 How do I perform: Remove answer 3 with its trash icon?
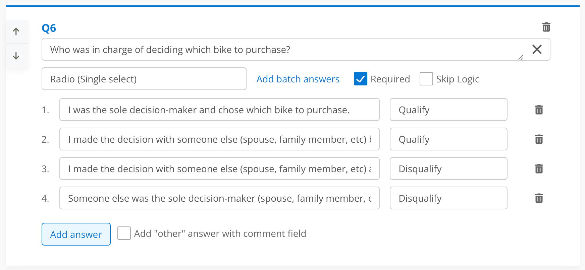click(539, 168)
